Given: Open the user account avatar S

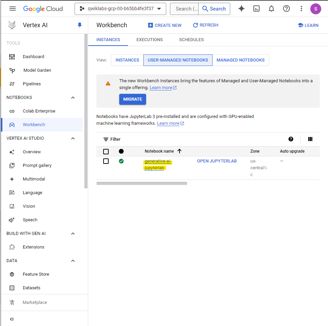Looking at the screenshot, I should pyautogui.click(x=315, y=9).
